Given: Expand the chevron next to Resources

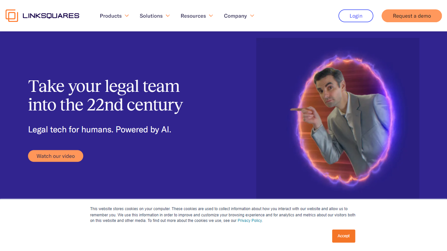Looking at the screenshot, I should click(x=211, y=16).
